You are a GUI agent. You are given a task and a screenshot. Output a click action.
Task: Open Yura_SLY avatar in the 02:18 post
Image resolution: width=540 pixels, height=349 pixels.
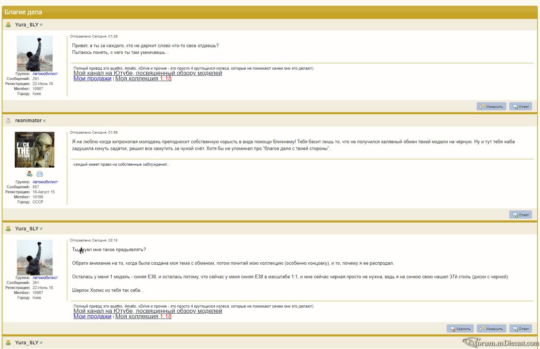pyautogui.click(x=35, y=258)
